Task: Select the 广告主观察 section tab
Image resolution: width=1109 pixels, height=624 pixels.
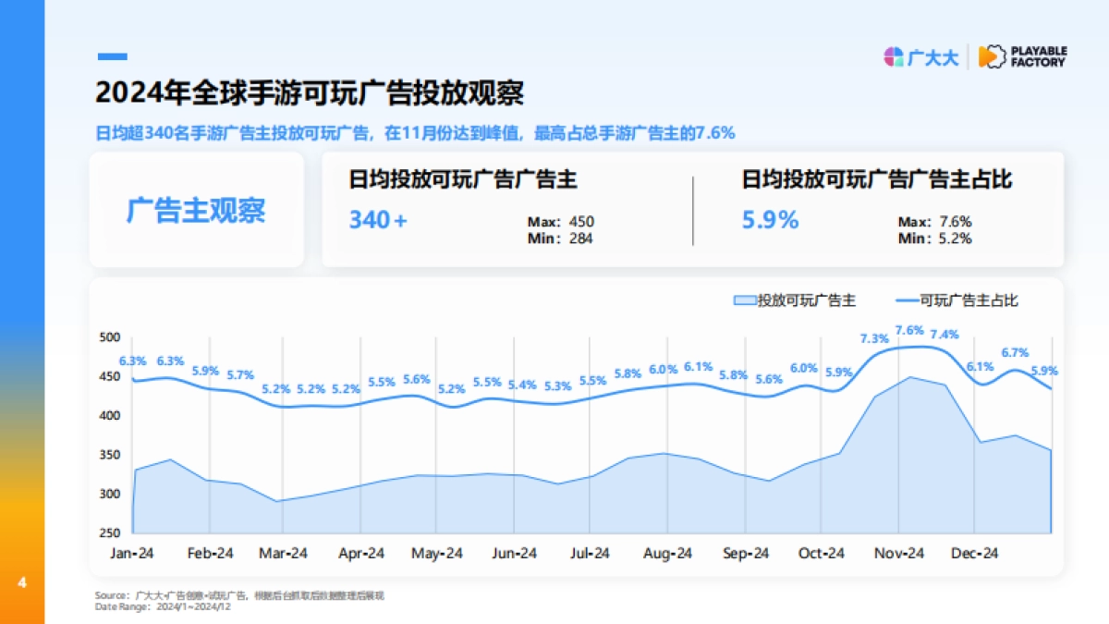Action: [x=196, y=210]
